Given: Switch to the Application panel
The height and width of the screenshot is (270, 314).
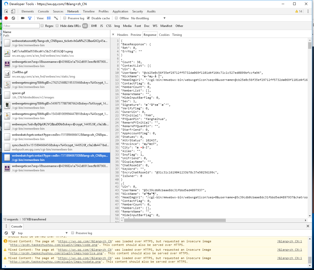Looking at the screenshot, I should point(121,11).
